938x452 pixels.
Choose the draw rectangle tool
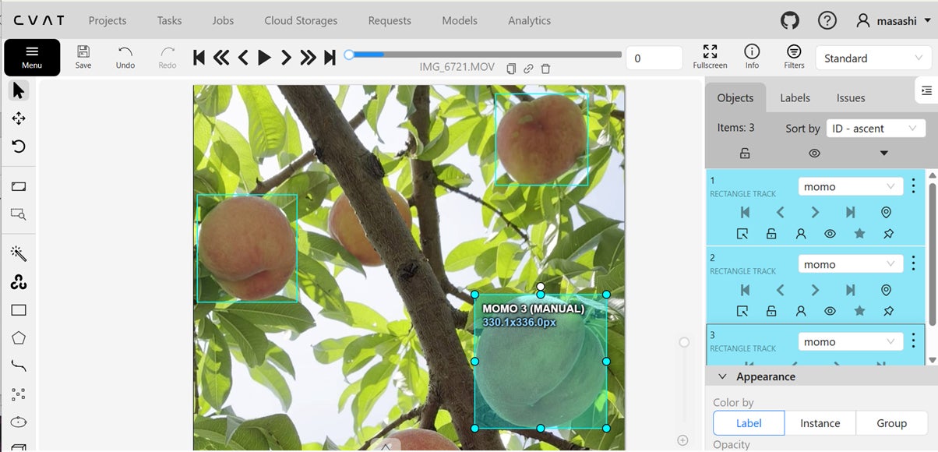(x=19, y=310)
